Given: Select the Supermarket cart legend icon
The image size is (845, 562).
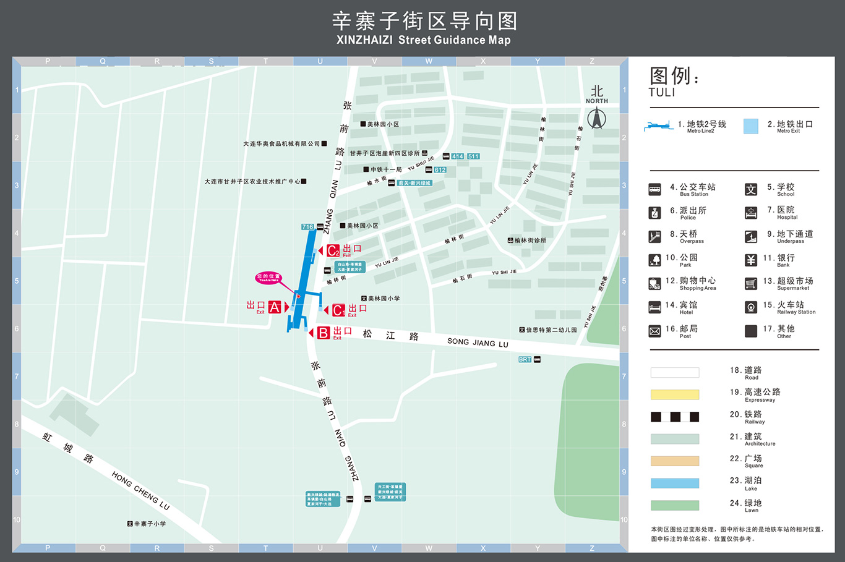Looking at the screenshot, I should (750, 284).
